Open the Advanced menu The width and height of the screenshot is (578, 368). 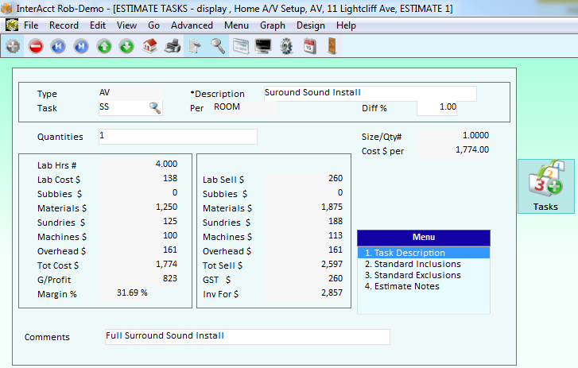point(192,25)
